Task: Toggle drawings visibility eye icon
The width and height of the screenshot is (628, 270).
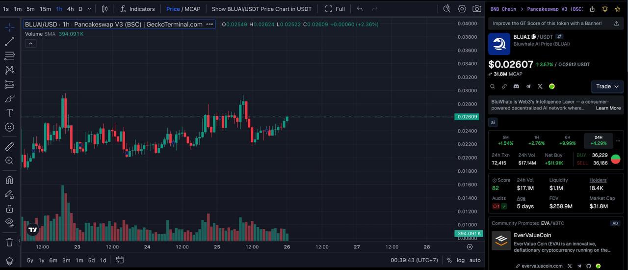Action: (9, 222)
